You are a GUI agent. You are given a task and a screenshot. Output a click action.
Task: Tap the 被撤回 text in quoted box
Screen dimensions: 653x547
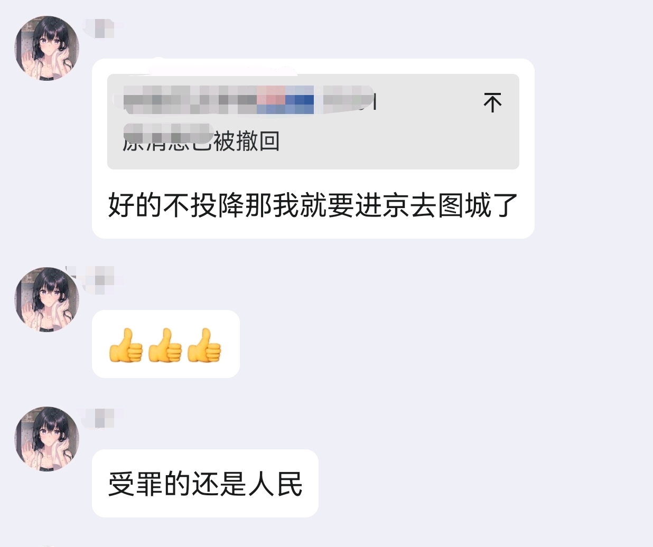(x=247, y=141)
